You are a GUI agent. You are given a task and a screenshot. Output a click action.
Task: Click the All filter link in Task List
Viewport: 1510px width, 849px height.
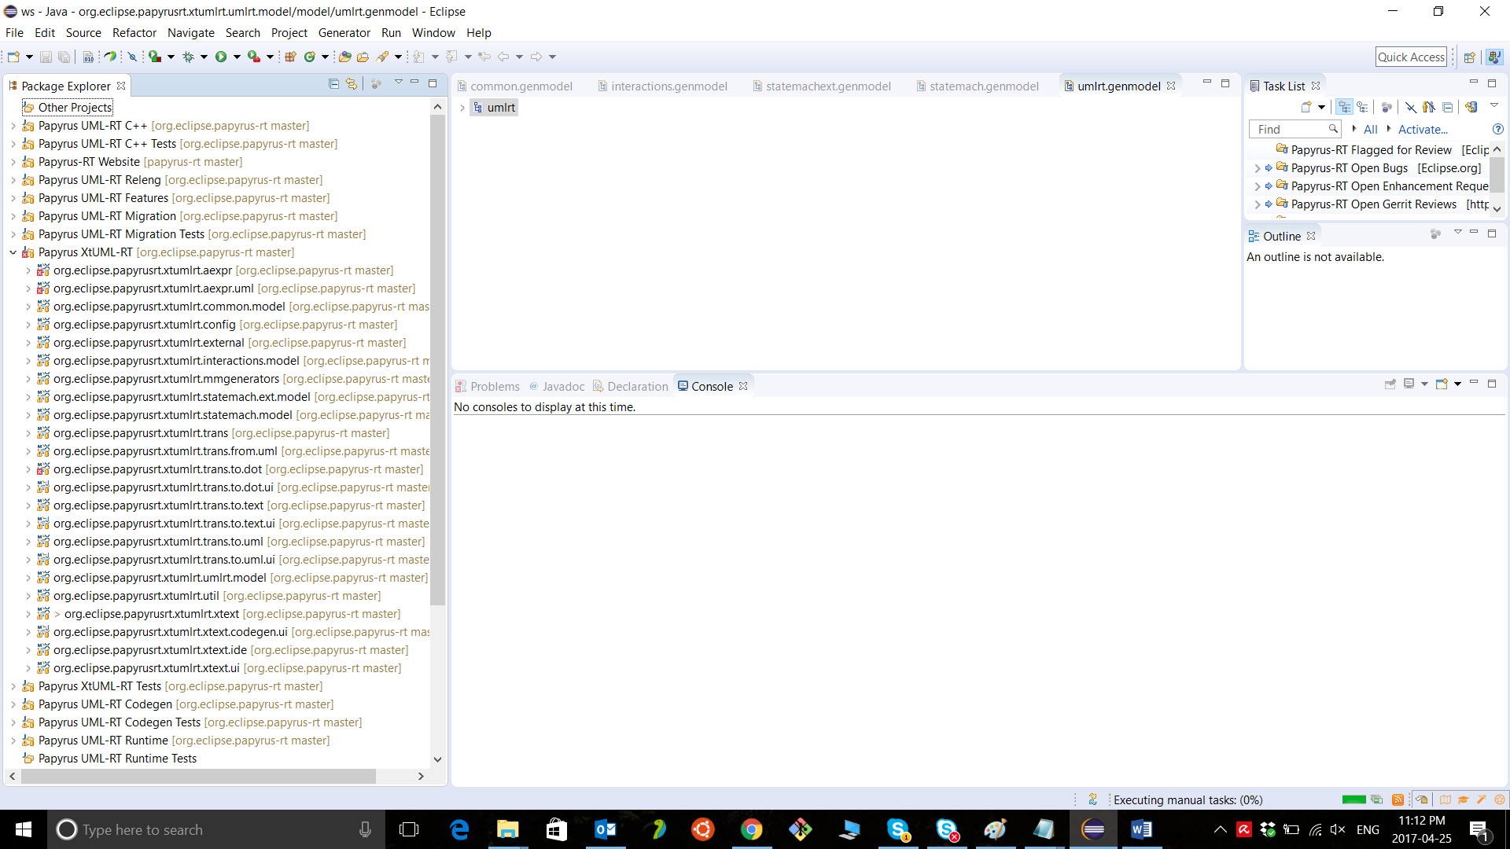coord(1371,129)
